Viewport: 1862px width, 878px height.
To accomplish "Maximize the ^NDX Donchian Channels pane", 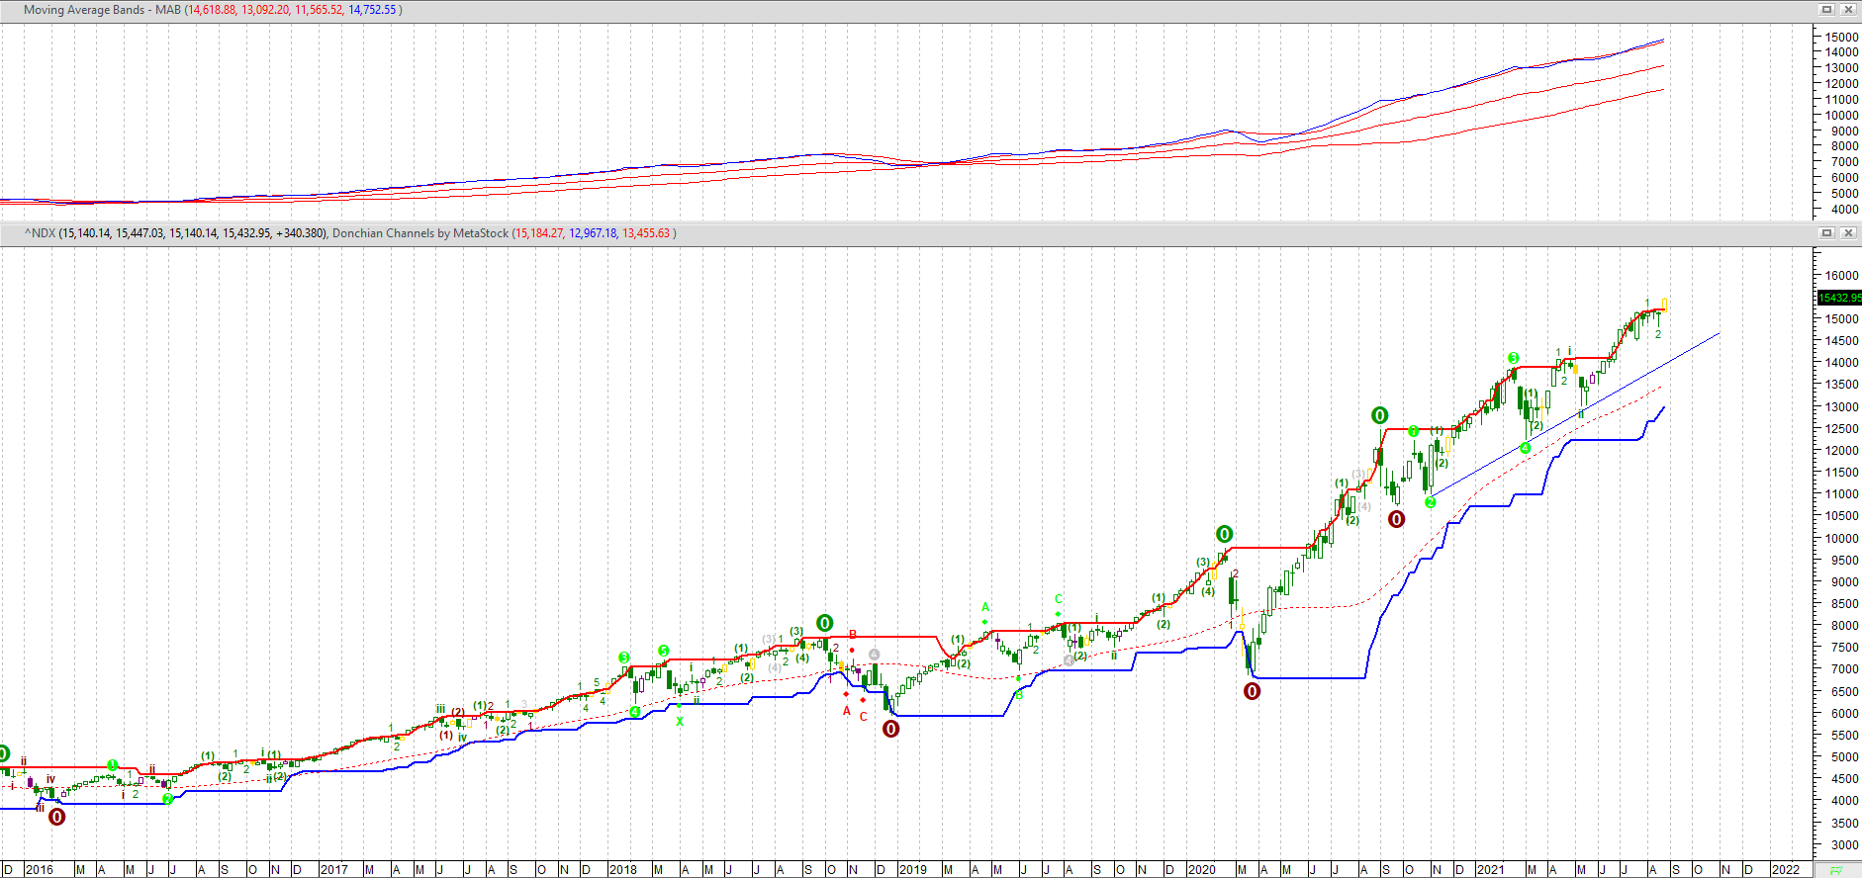I will click(1827, 233).
